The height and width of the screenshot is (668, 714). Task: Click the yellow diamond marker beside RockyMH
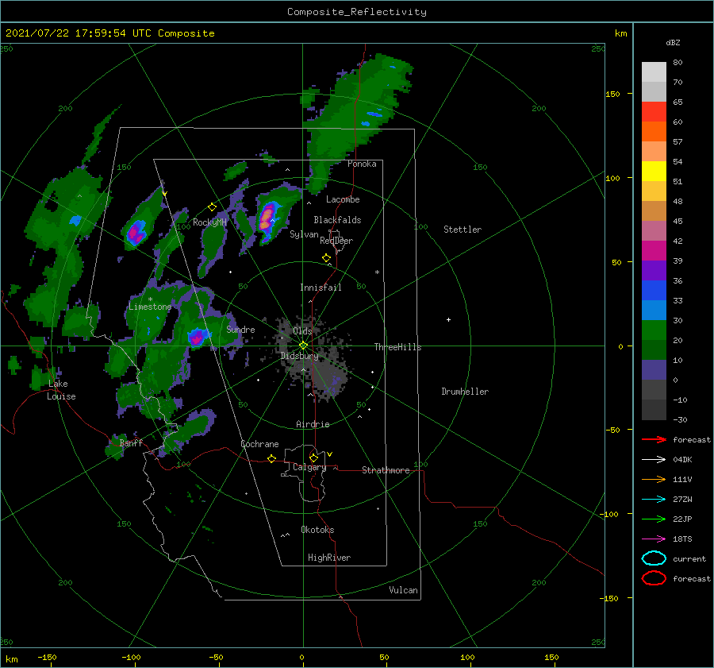pyautogui.click(x=212, y=207)
